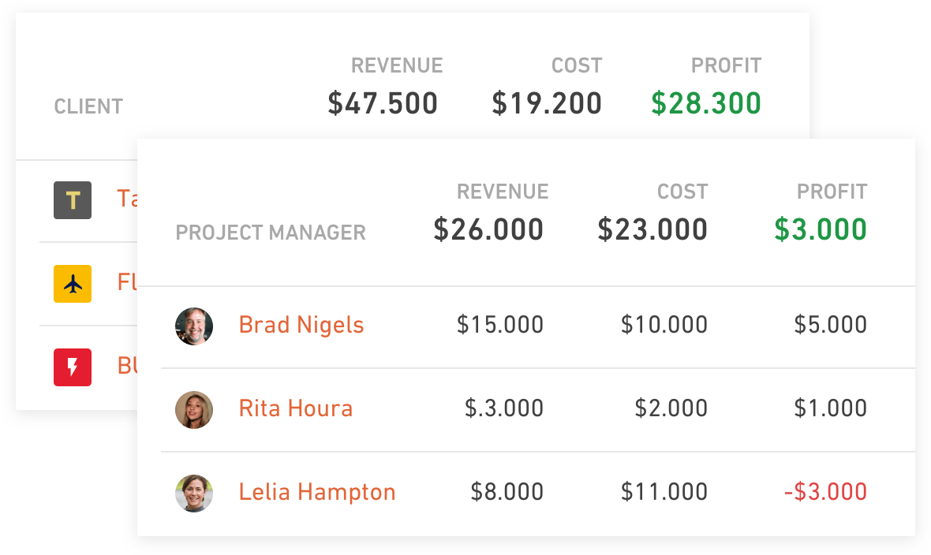This screenshot has width=931, height=555.
Task: Click the partially hidden client name beside T icon
Action: 127,198
